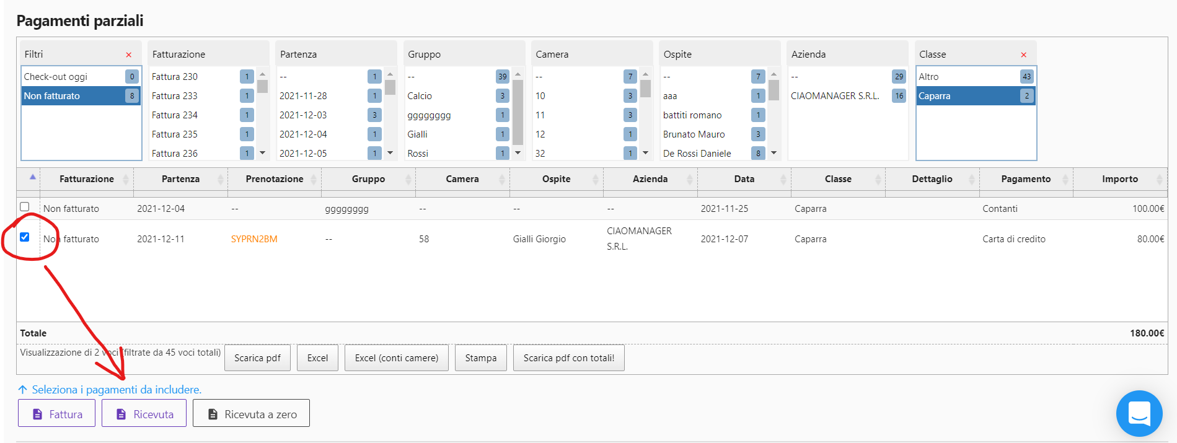Viewport: 1177px width, 443px height.
Task: Click the Ricevuta document button
Action: [144, 414]
